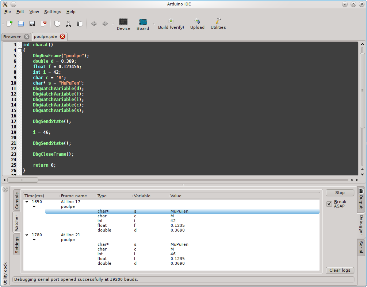This screenshot has width=367, height=287.
Task: Sort by the Variable column header
Action: 151,196
